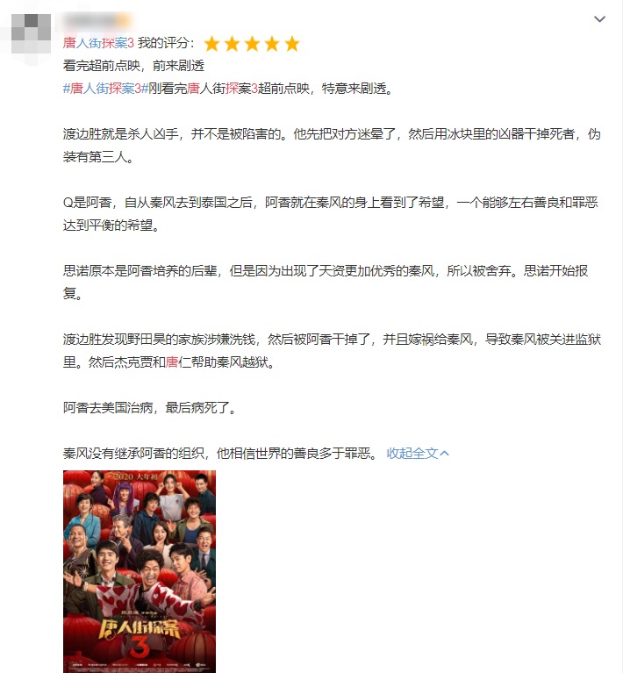This screenshot has height=673, width=623.
Task: Click the paragraph starting with 思诺原本是阿香培养
Action: (326, 282)
